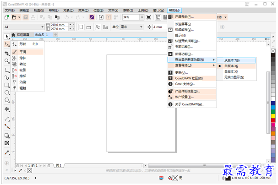Select 从版本 7 highlight option

click(x=236, y=60)
